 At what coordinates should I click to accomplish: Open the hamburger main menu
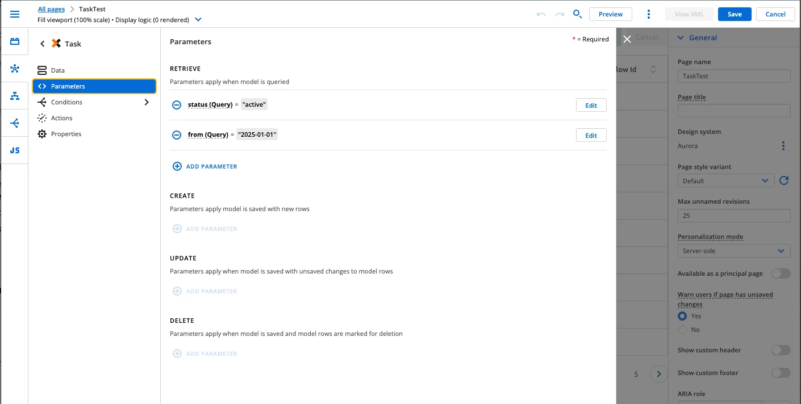click(15, 14)
